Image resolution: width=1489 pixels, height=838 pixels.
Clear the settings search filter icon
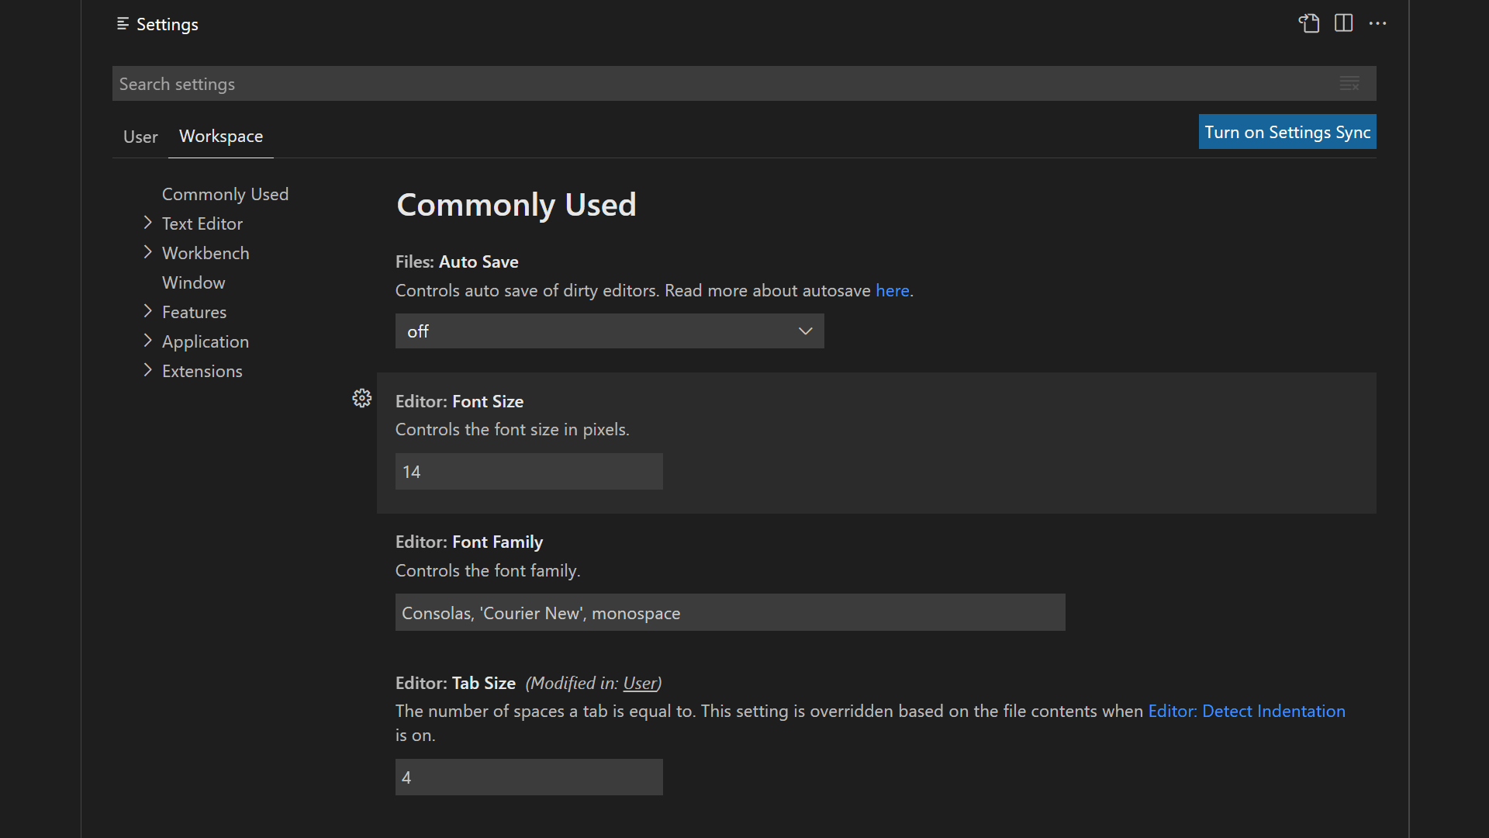[x=1350, y=83]
